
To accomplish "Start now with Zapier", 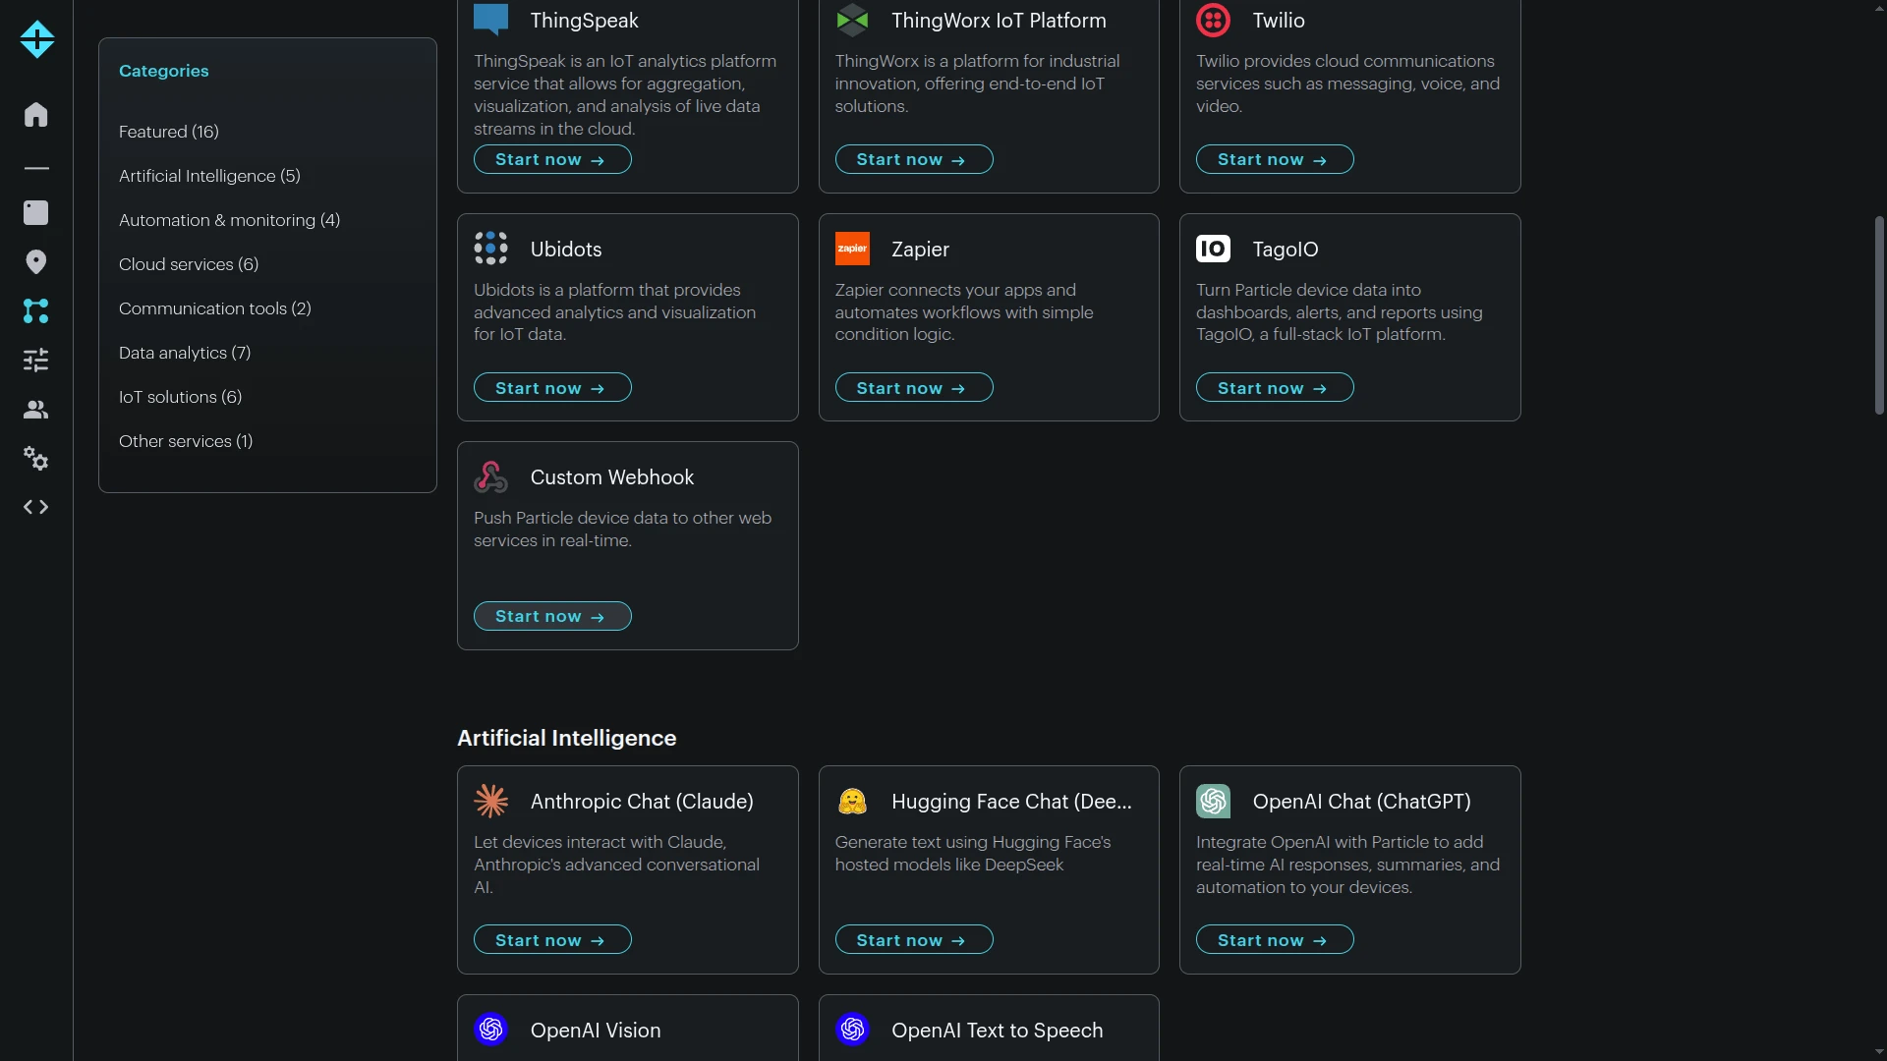I will point(914,388).
